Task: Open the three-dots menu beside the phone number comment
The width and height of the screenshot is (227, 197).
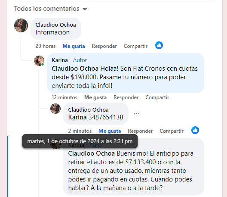Action: click(x=137, y=114)
